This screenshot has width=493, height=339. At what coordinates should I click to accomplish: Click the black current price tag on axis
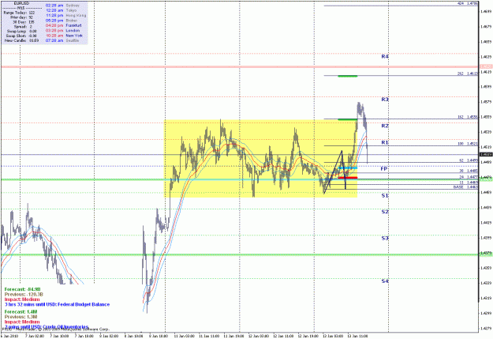[x=486, y=154]
